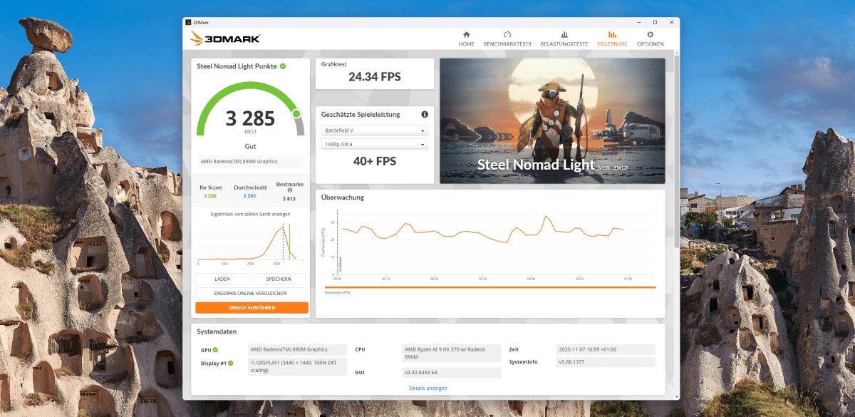855x417 pixels.
Task: Open Details anzeigen under Systemdaten
Action: click(427, 388)
